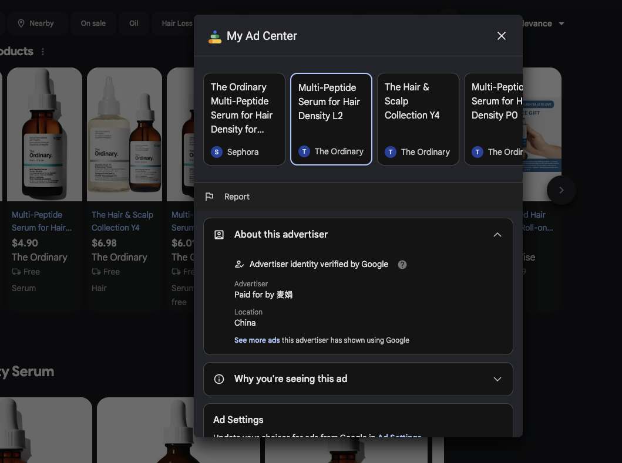The height and width of the screenshot is (463, 622).
Task: Open 'Multi-Peptide Serum for Hair...' product link
Action: [42, 221]
